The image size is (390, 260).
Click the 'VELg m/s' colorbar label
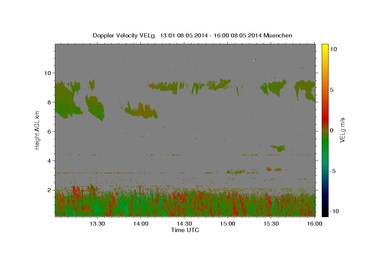click(342, 130)
